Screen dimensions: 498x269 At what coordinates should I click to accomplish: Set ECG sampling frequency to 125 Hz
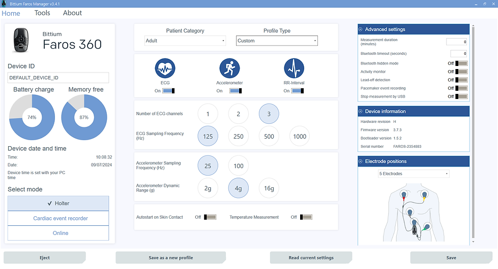click(208, 136)
